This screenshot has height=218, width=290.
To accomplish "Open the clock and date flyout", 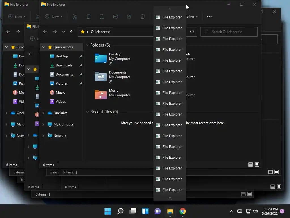I will tap(270, 211).
